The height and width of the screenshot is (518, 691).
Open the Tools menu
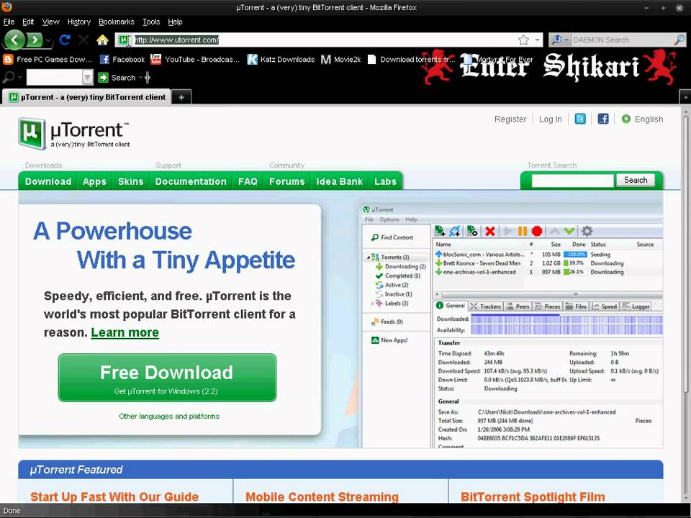point(151,22)
